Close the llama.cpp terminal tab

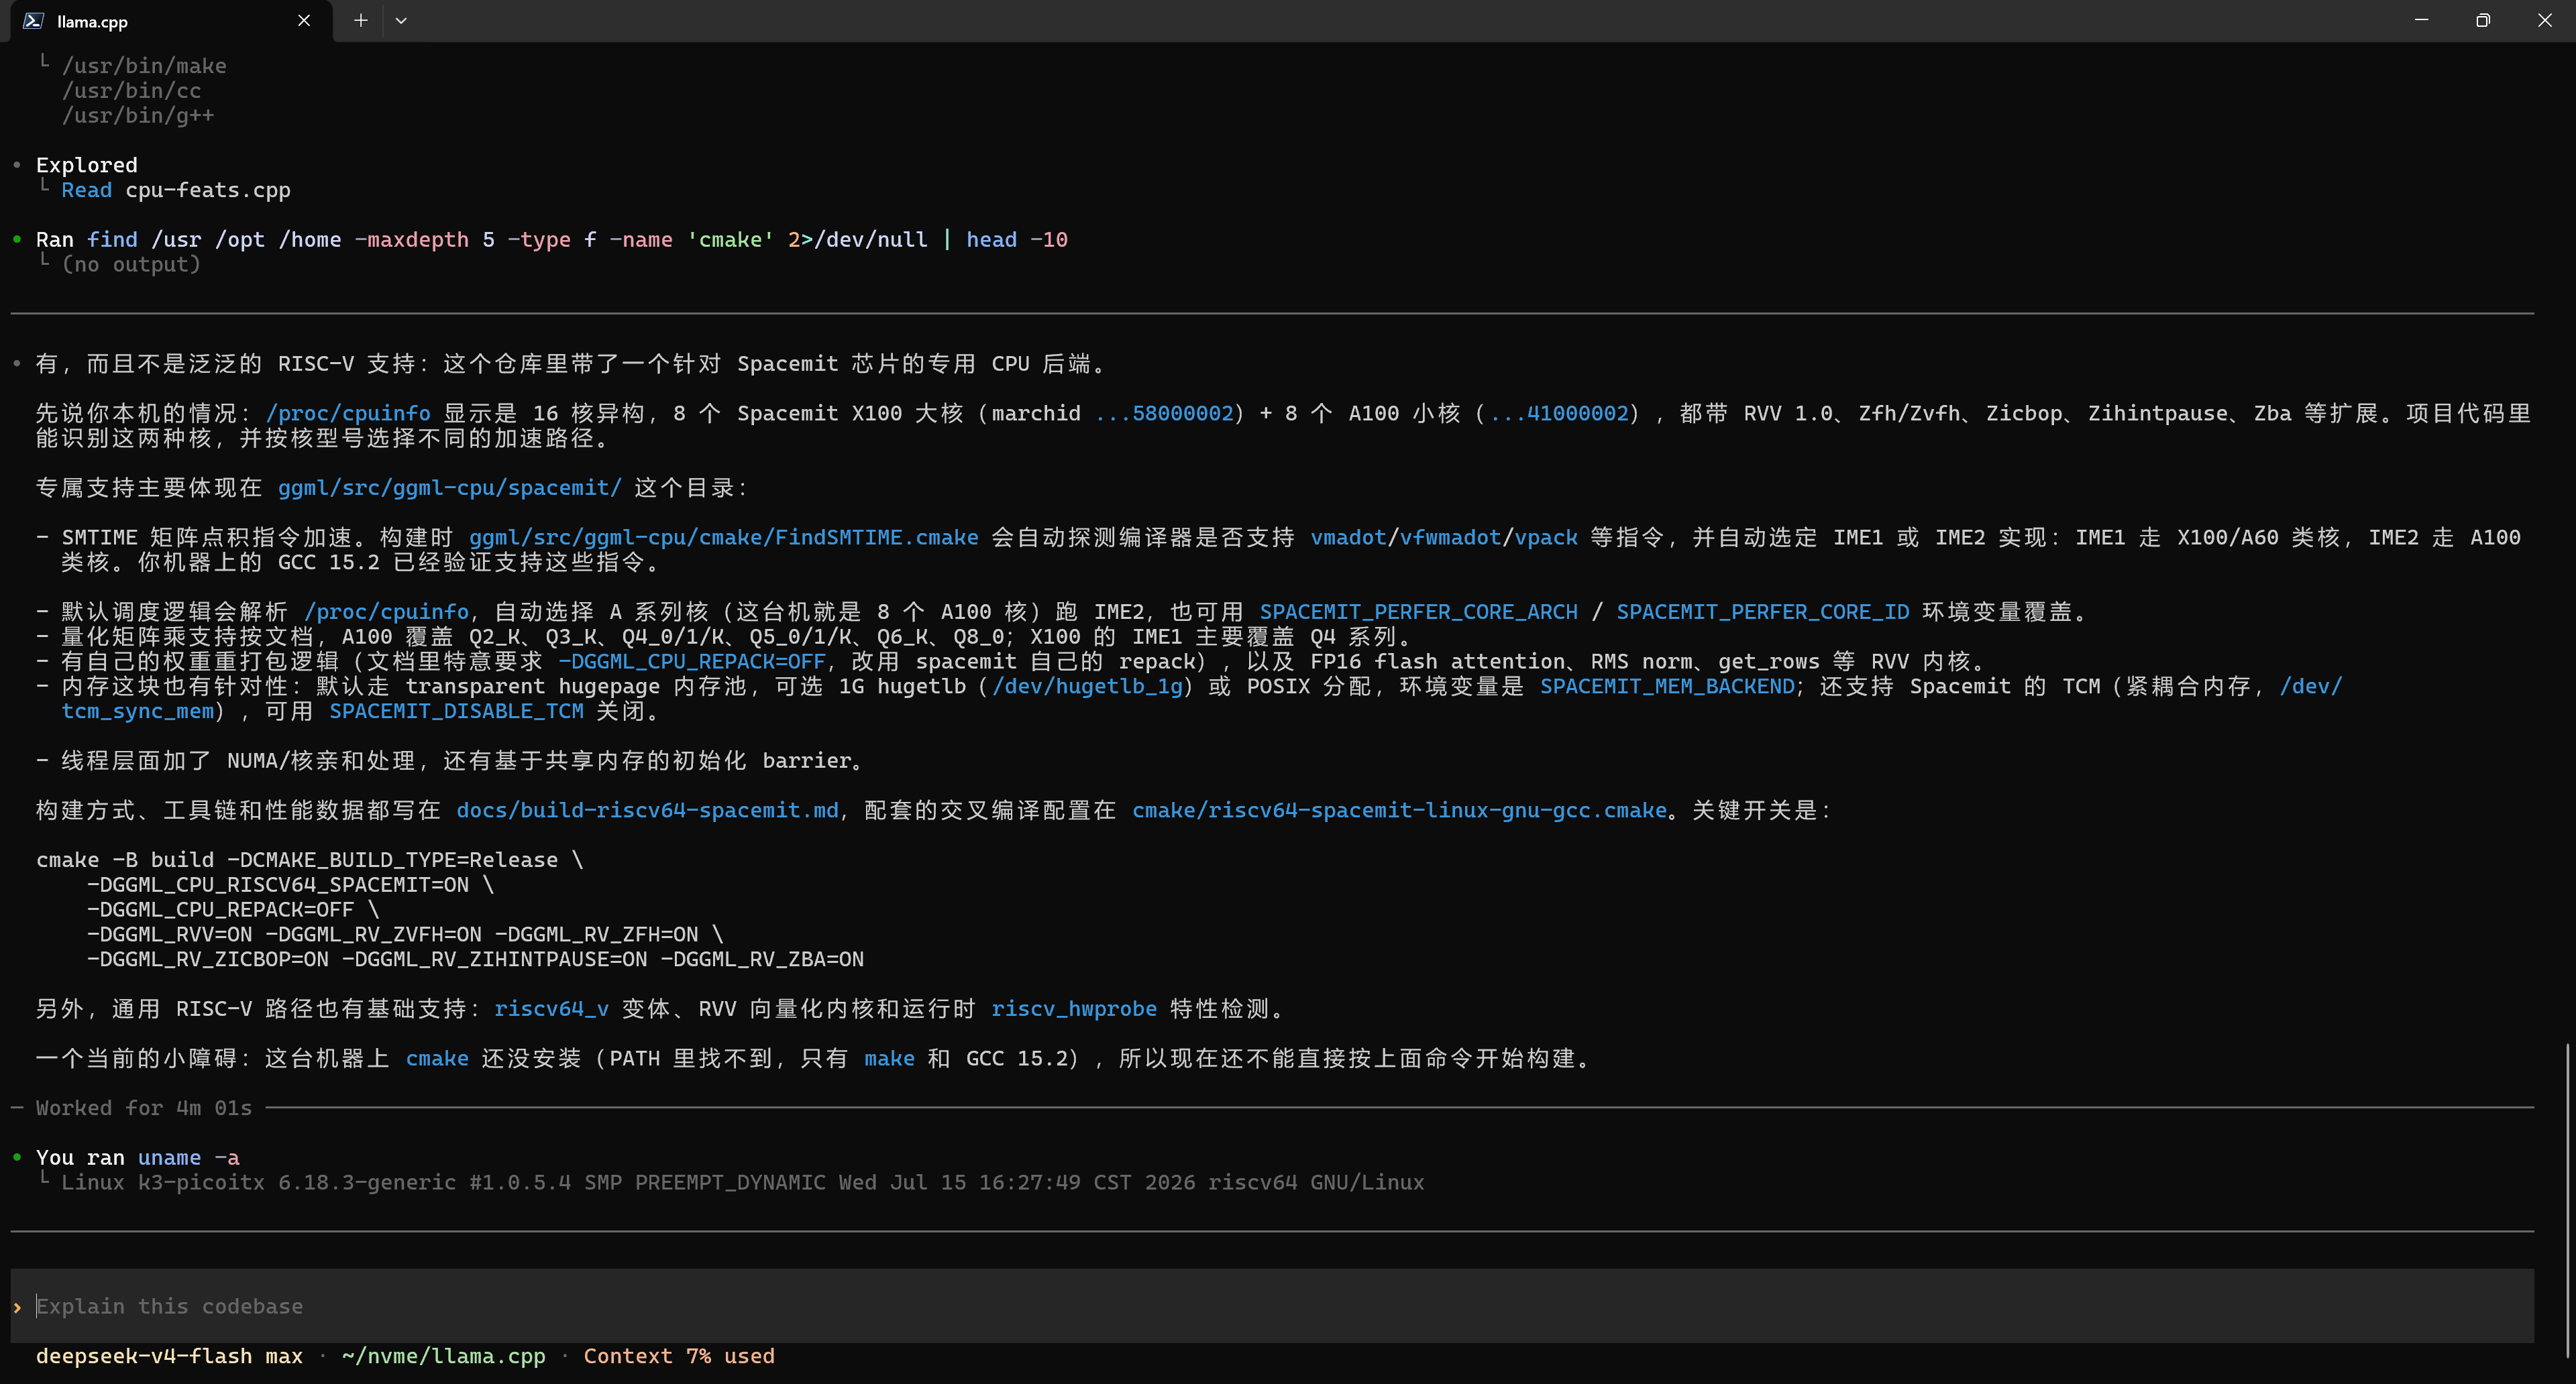pyautogui.click(x=304, y=21)
